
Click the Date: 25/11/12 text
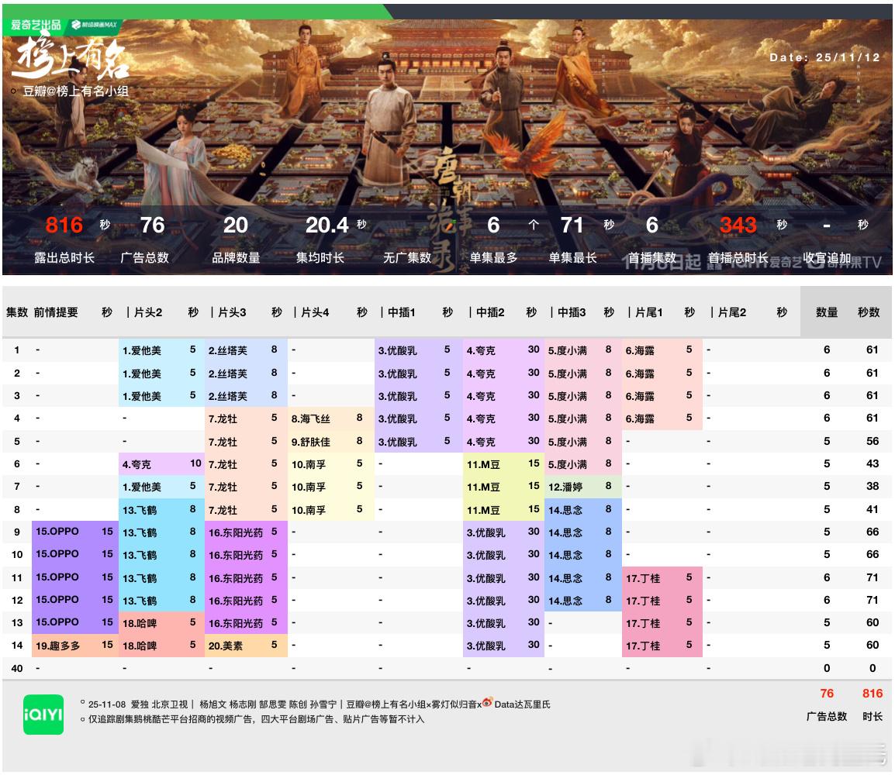(x=824, y=57)
